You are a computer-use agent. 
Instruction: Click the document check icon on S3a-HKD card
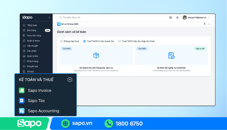(171, 55)
